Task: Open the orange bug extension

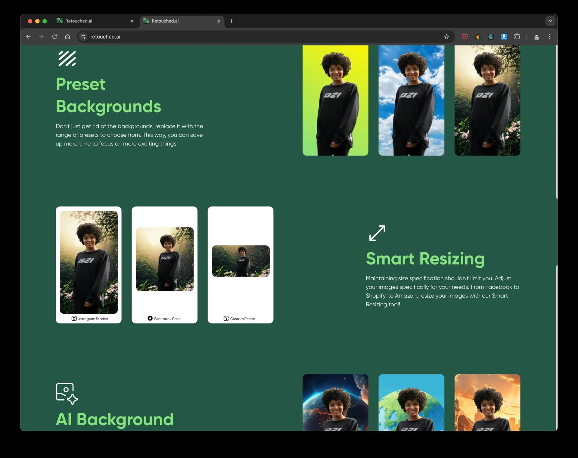Action: point(477,37)
